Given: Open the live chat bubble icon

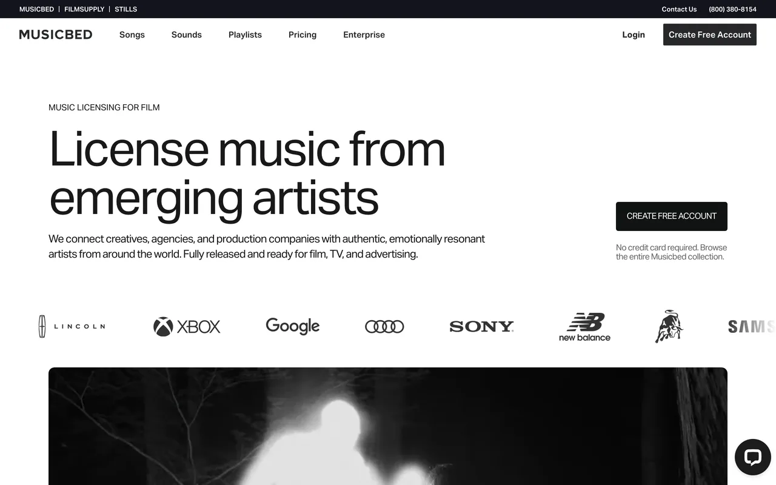Looking at the screenshot, I should pos(752,457).
